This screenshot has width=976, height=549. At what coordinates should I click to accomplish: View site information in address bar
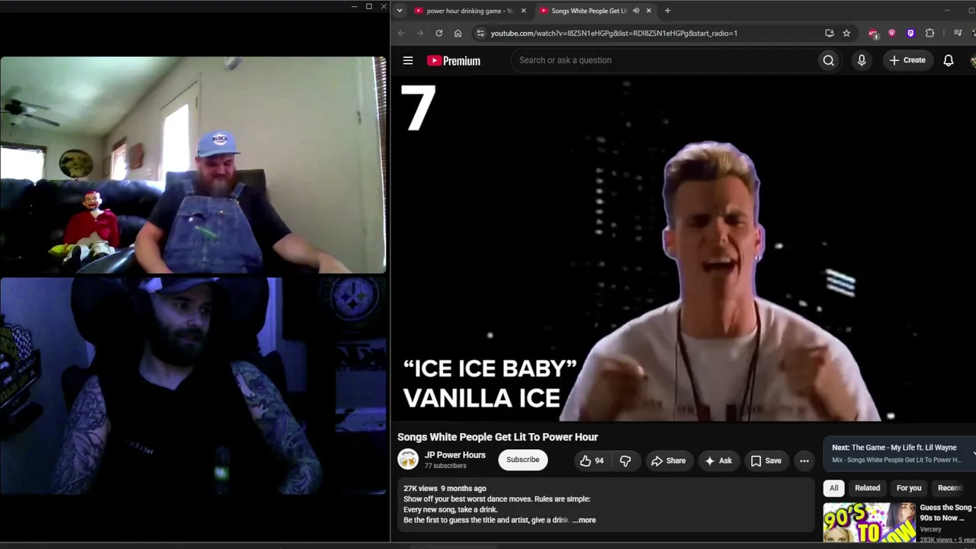[480, 33]
